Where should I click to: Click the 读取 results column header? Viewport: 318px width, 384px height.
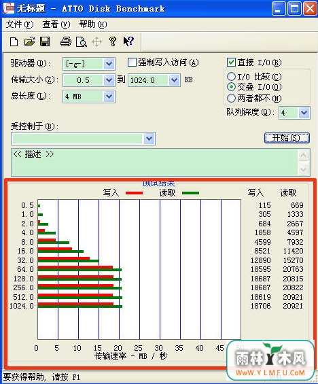click(288, 193)
